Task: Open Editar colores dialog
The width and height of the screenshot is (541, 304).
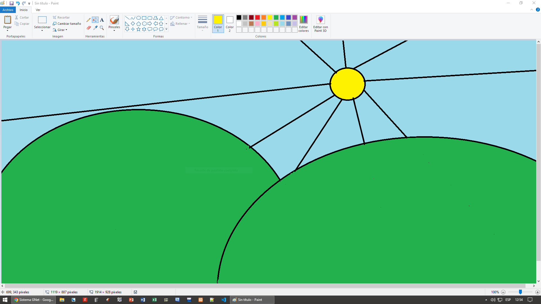Action: tap(303, 24)
